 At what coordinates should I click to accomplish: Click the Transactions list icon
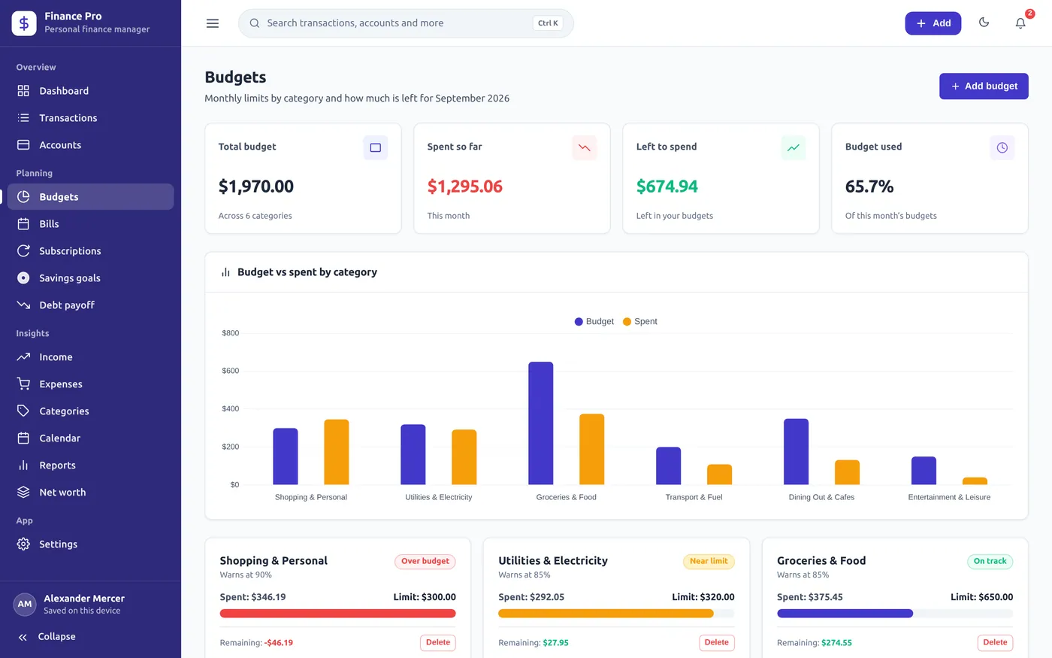point(23,118)
